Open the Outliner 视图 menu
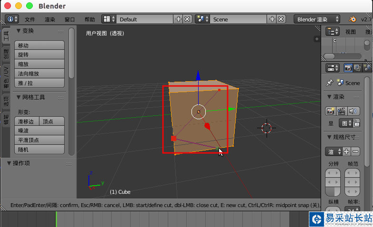Image resolution: width=373 pixels, height=227 pixels. point(350,32)
